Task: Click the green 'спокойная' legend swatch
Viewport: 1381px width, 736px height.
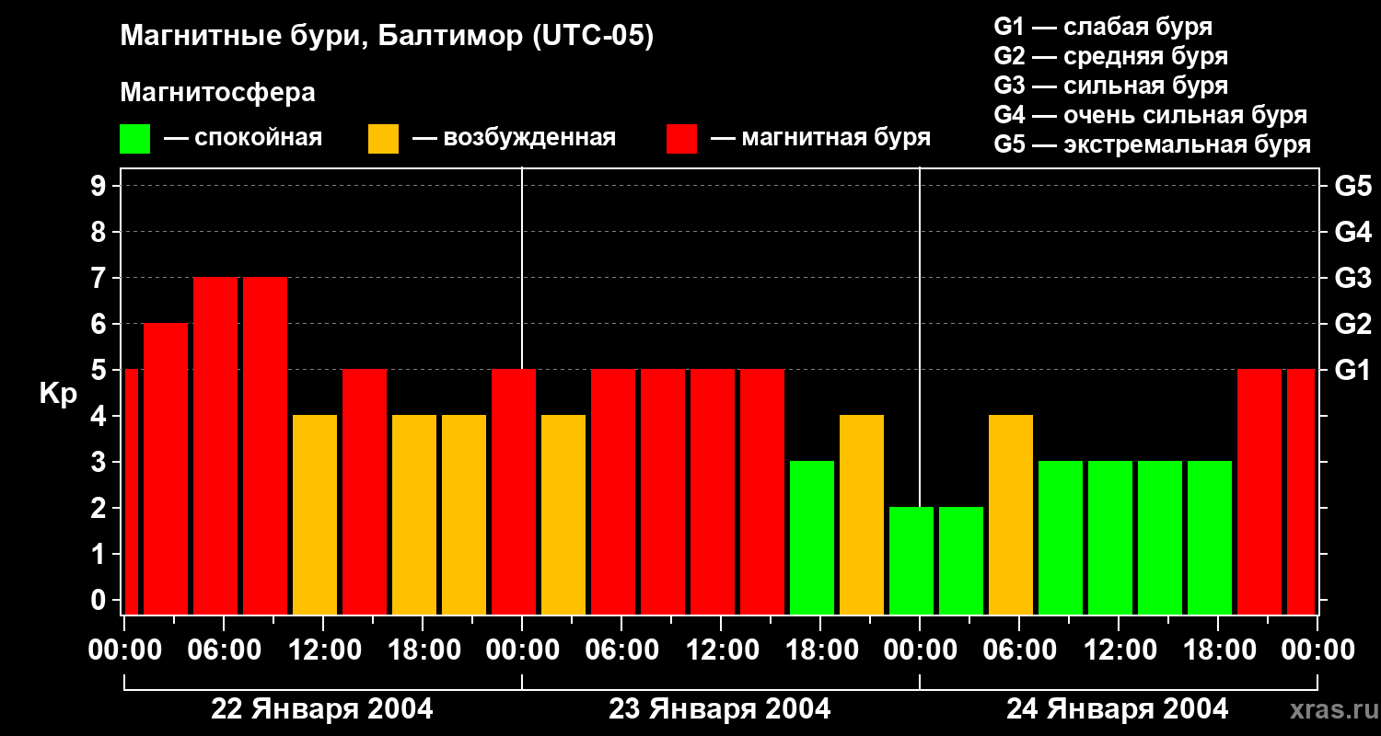Action: (x=134, y=139)
